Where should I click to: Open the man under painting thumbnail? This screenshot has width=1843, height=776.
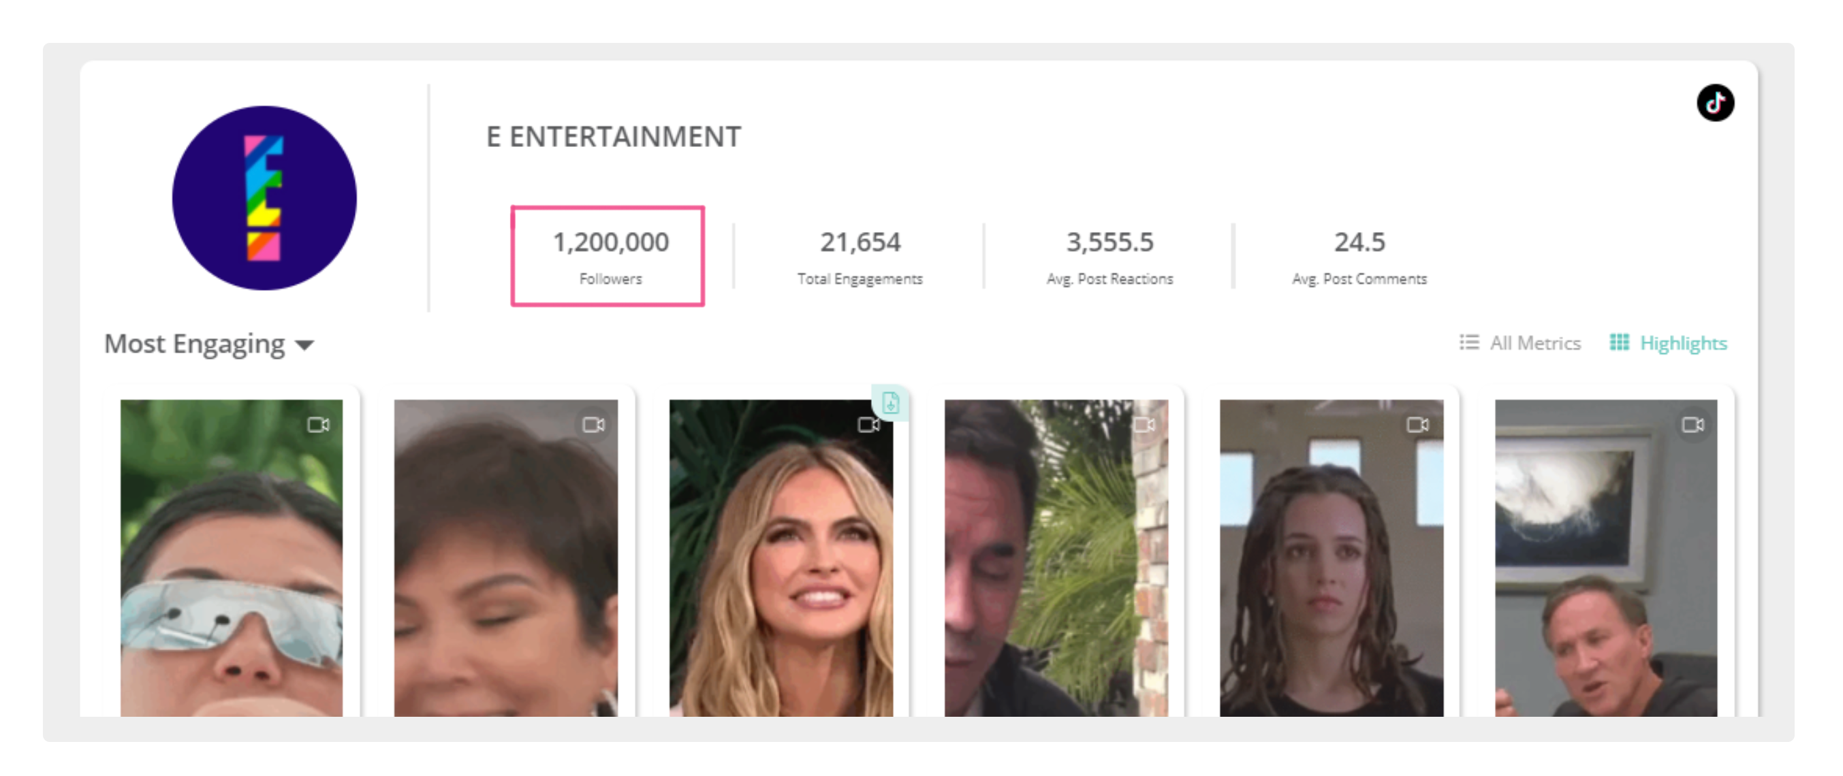(1606, 558)
